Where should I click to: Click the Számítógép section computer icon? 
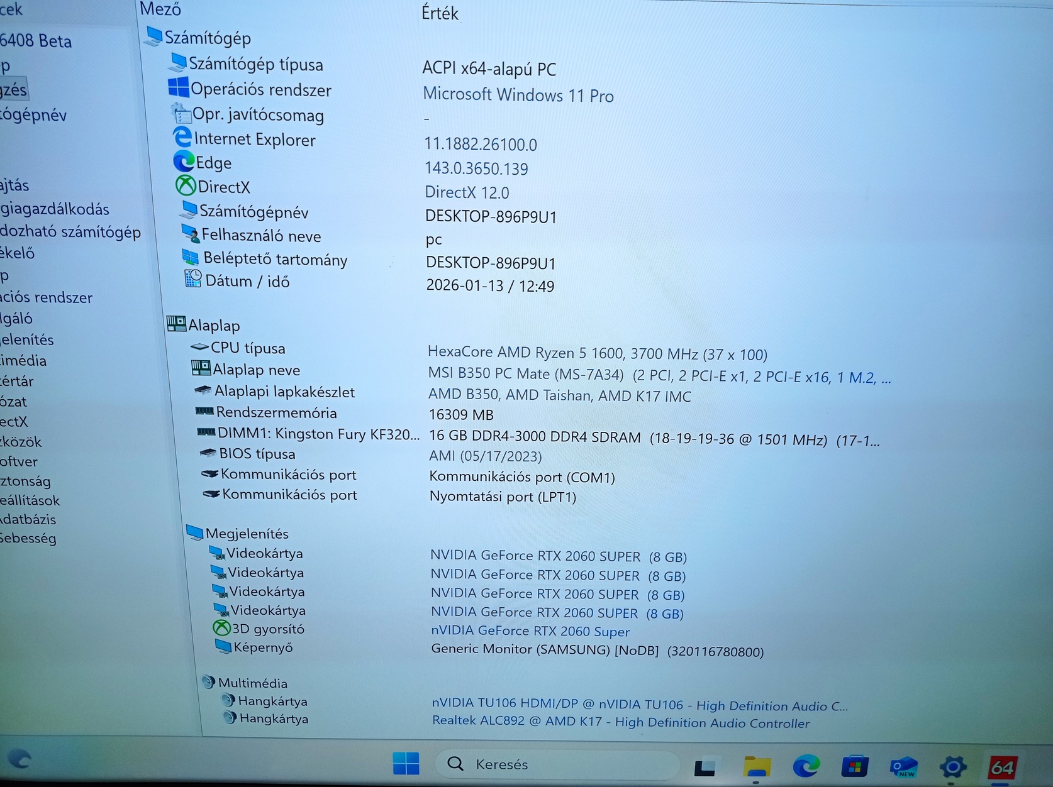point(153,36)
